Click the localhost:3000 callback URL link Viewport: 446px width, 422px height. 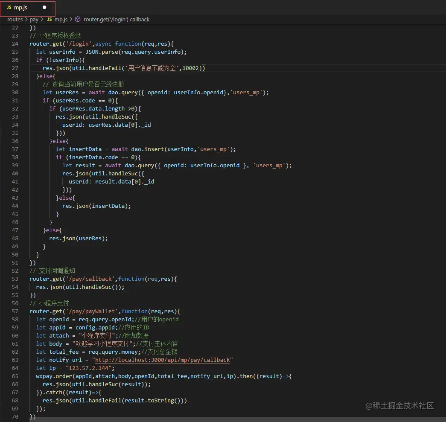(163, 360)
